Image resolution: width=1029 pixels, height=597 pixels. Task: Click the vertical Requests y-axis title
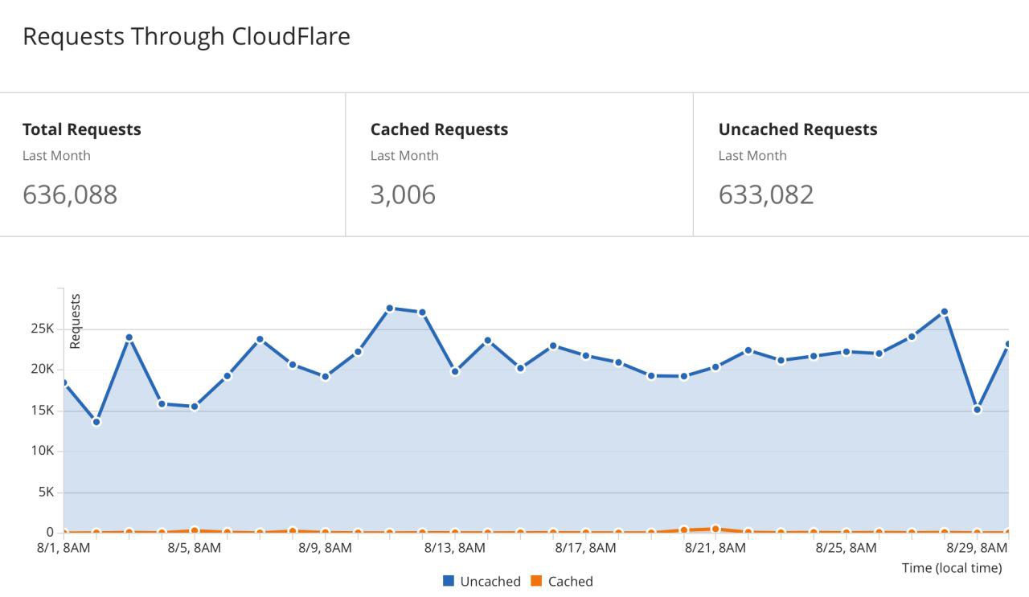[76, 321]
